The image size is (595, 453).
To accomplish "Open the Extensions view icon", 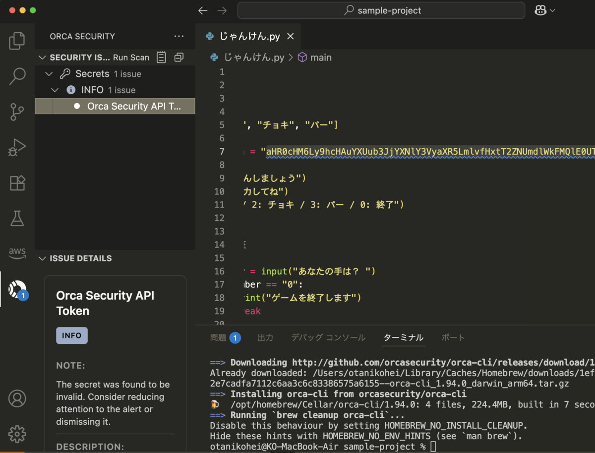I will [17, 183].
